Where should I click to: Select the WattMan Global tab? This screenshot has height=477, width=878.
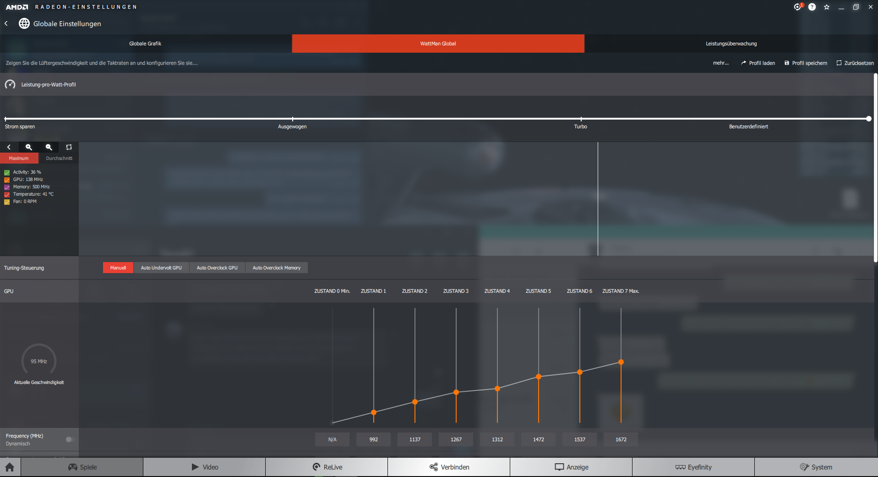pyautogui.click(x=438, y=44)
